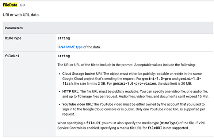214x139 pixels.
Task: Click the 'Acceptable values include the following' sentence
Action: coord(165,65)
